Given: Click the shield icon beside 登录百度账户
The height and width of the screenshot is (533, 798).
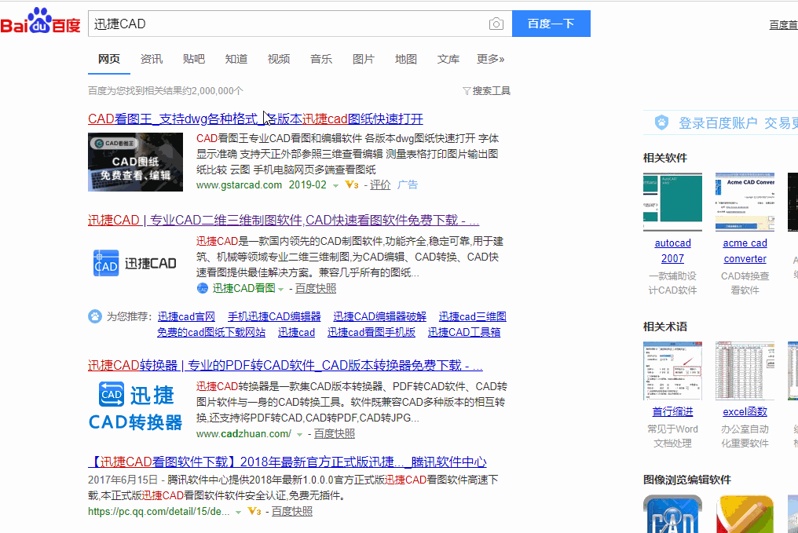Looking at the screenshot, I should coord(661,122).
